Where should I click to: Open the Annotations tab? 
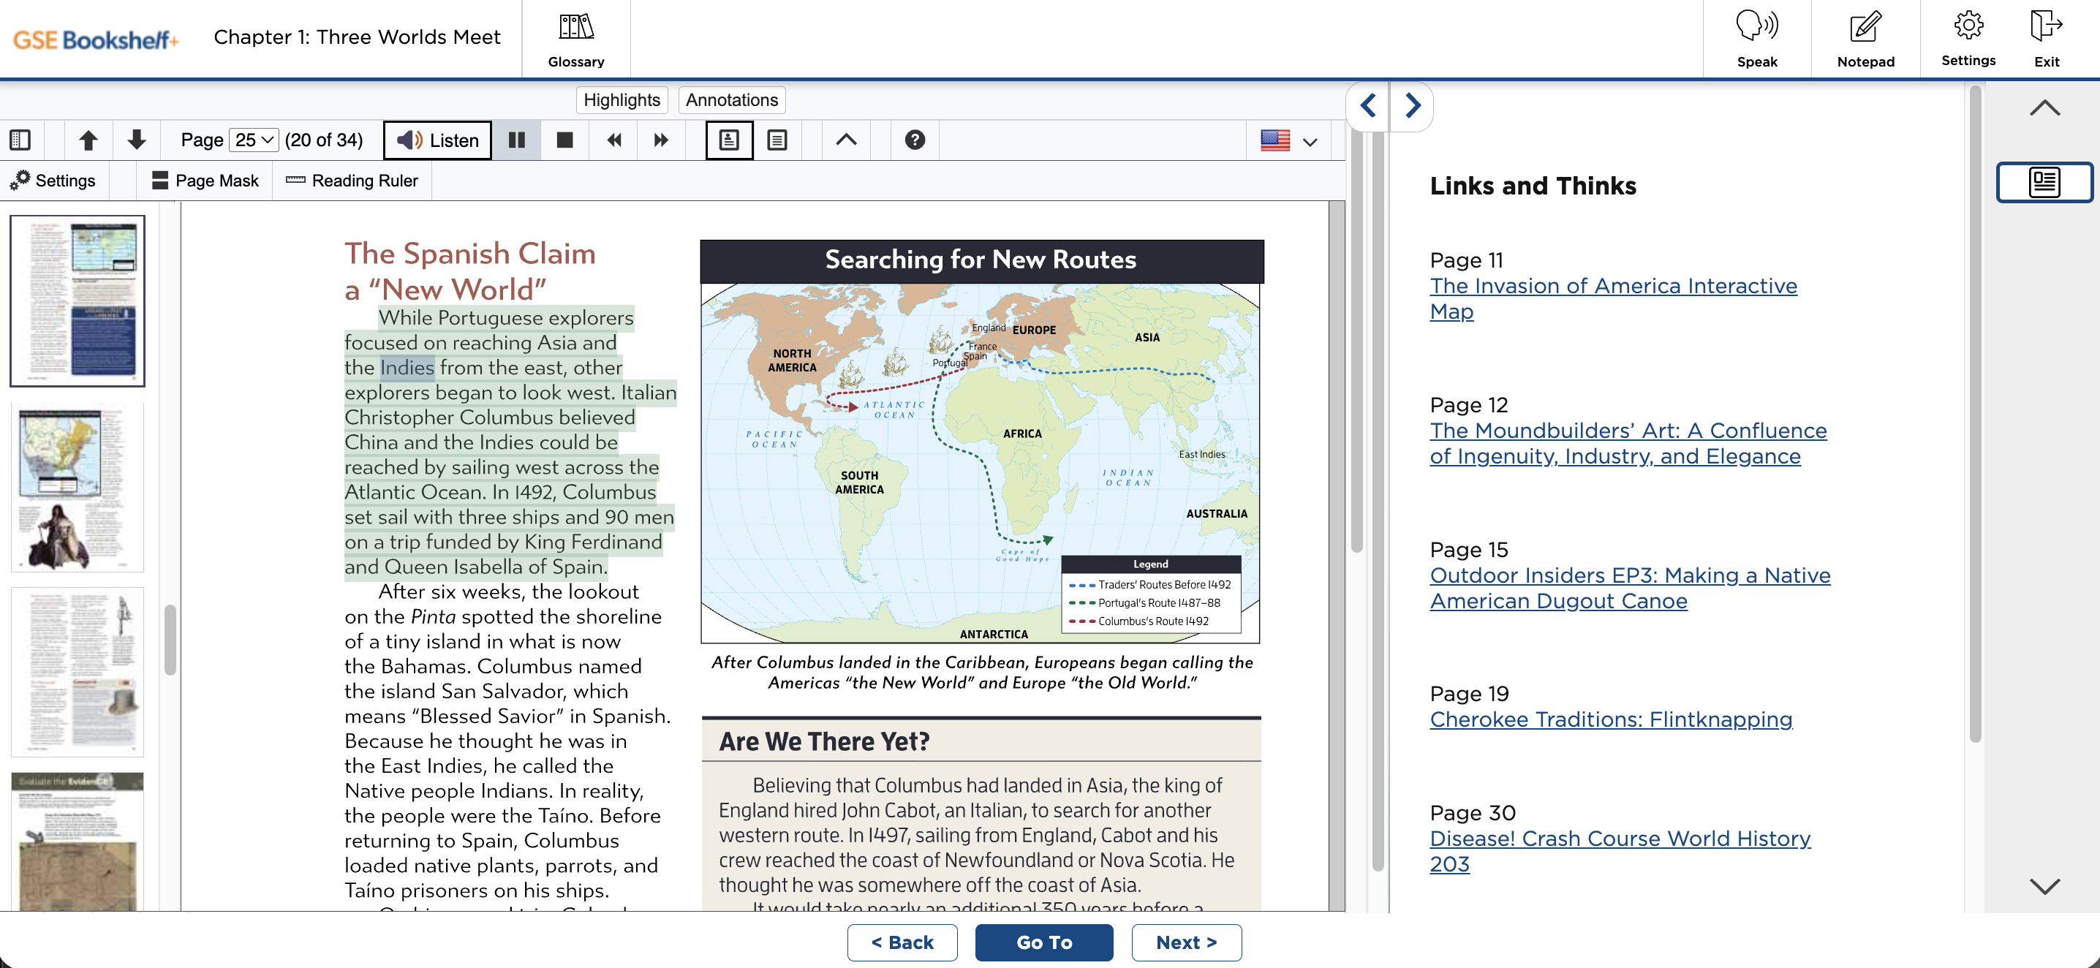[x=731, y=100]
